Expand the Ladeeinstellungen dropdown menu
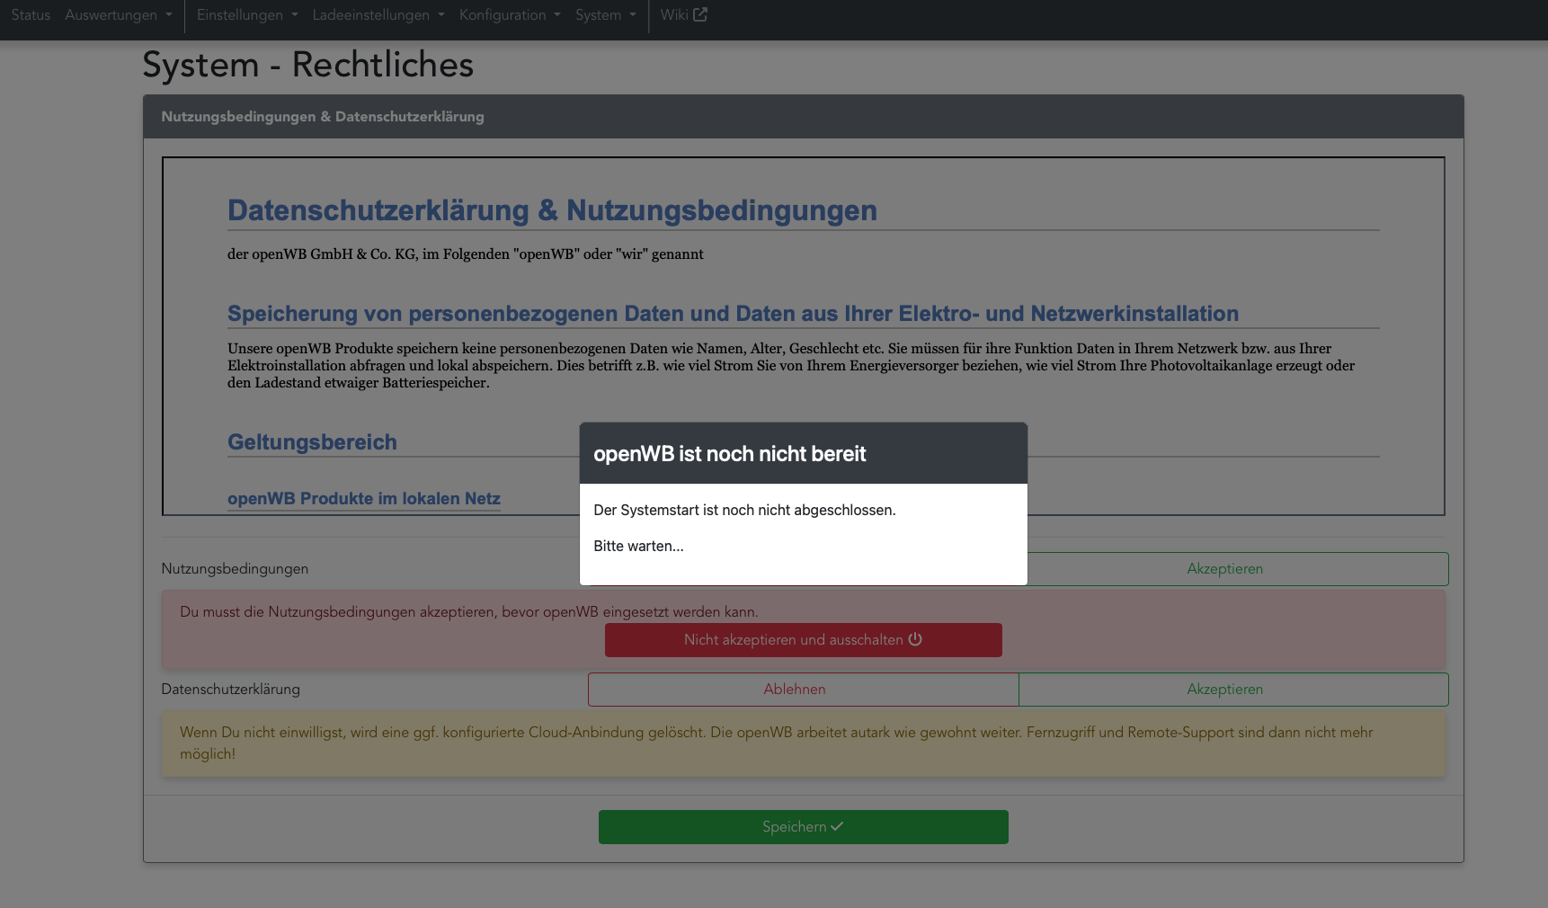The width and height of the screenshot is (1548, 908). (x=378, y=15)
